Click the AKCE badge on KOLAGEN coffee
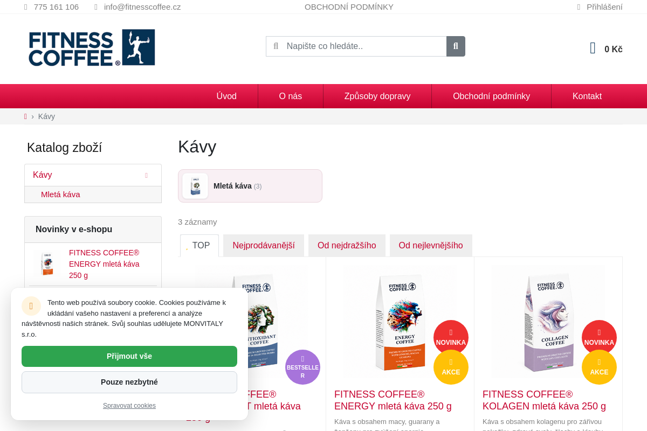647x431 pixels. tap(599, 367)
